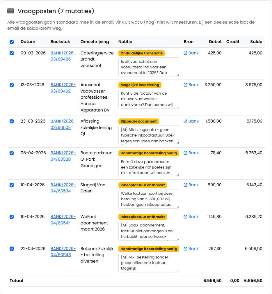Screen dimensions: 272x294
Task: Click the list icon beside Vraagposten heading
Action: [10, 11]
